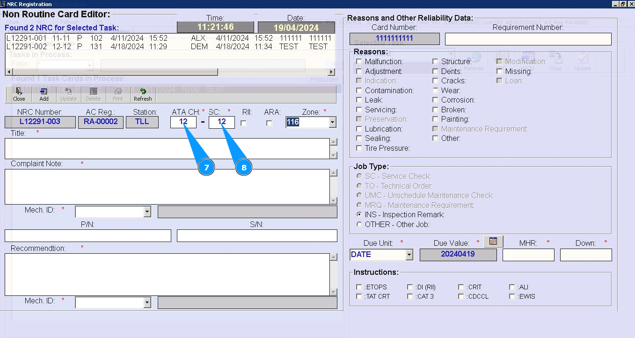Tick the TAT CRT instruction checkbox

359,296
